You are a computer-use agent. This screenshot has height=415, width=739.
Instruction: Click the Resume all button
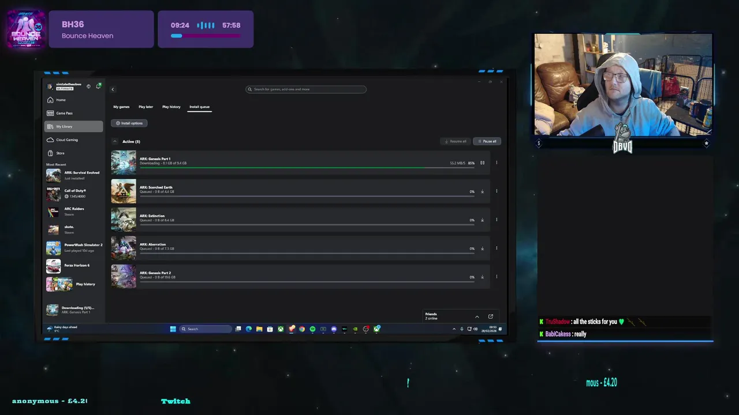click(456, 141)
